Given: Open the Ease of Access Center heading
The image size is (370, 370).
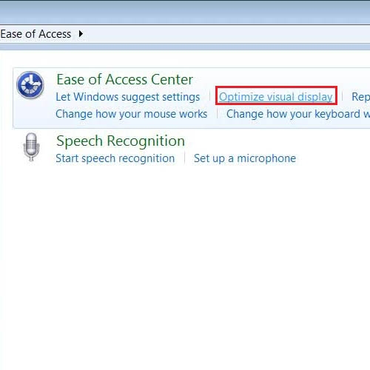Looking at the screenshot, I should pyautogui.click(x=124, y=79).
